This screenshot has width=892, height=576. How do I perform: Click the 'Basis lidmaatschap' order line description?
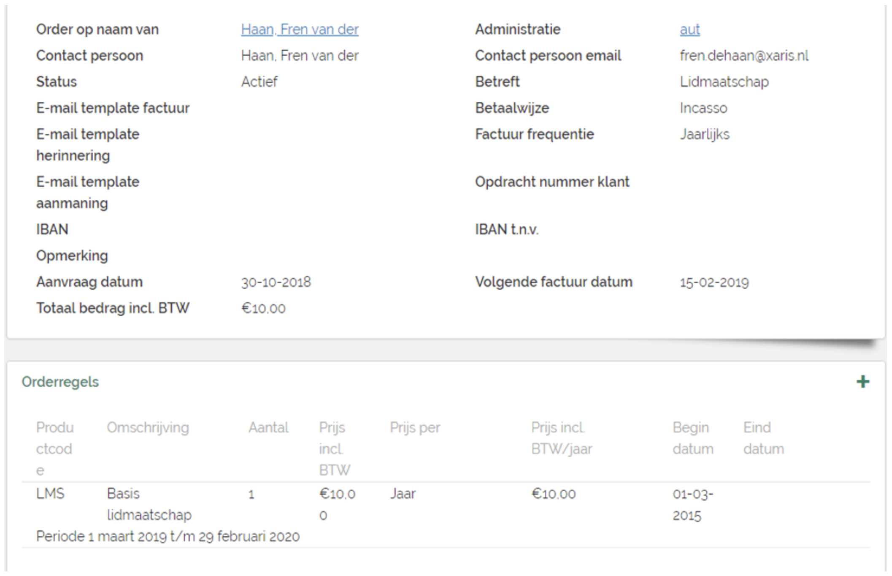tap(149, 504)
